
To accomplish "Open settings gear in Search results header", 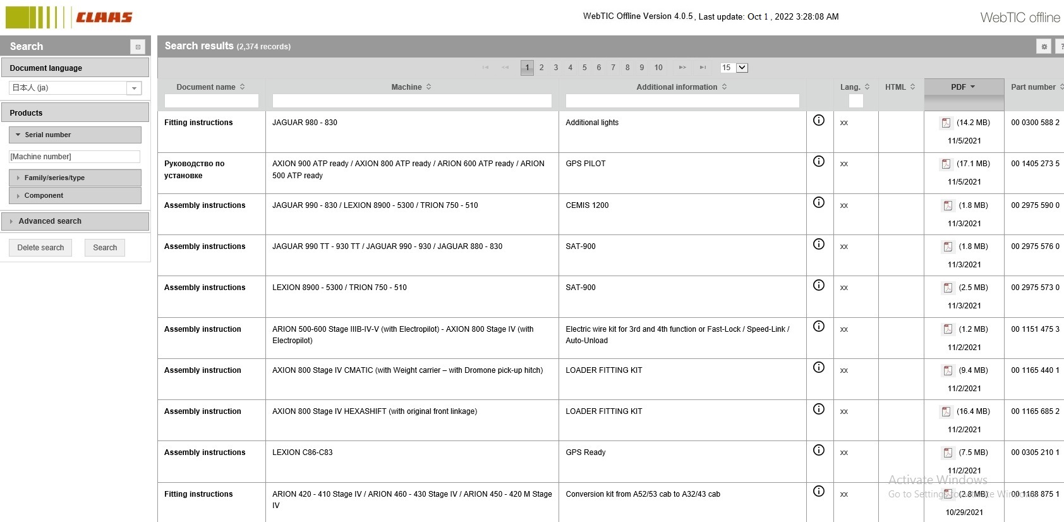I will click(x=1044, y=46).
